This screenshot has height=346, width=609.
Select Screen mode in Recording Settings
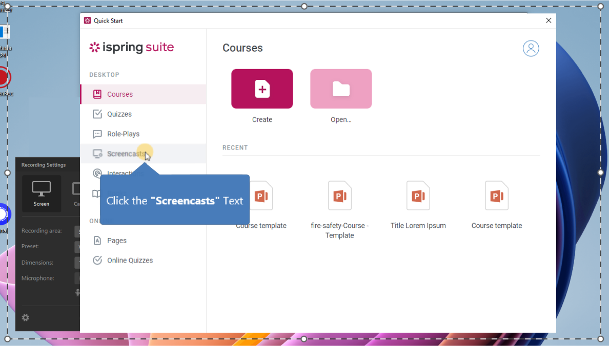(42, 193)
